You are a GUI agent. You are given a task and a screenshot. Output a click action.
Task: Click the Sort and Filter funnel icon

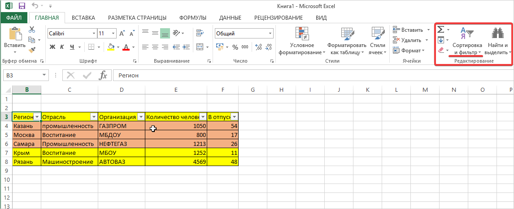467,33
